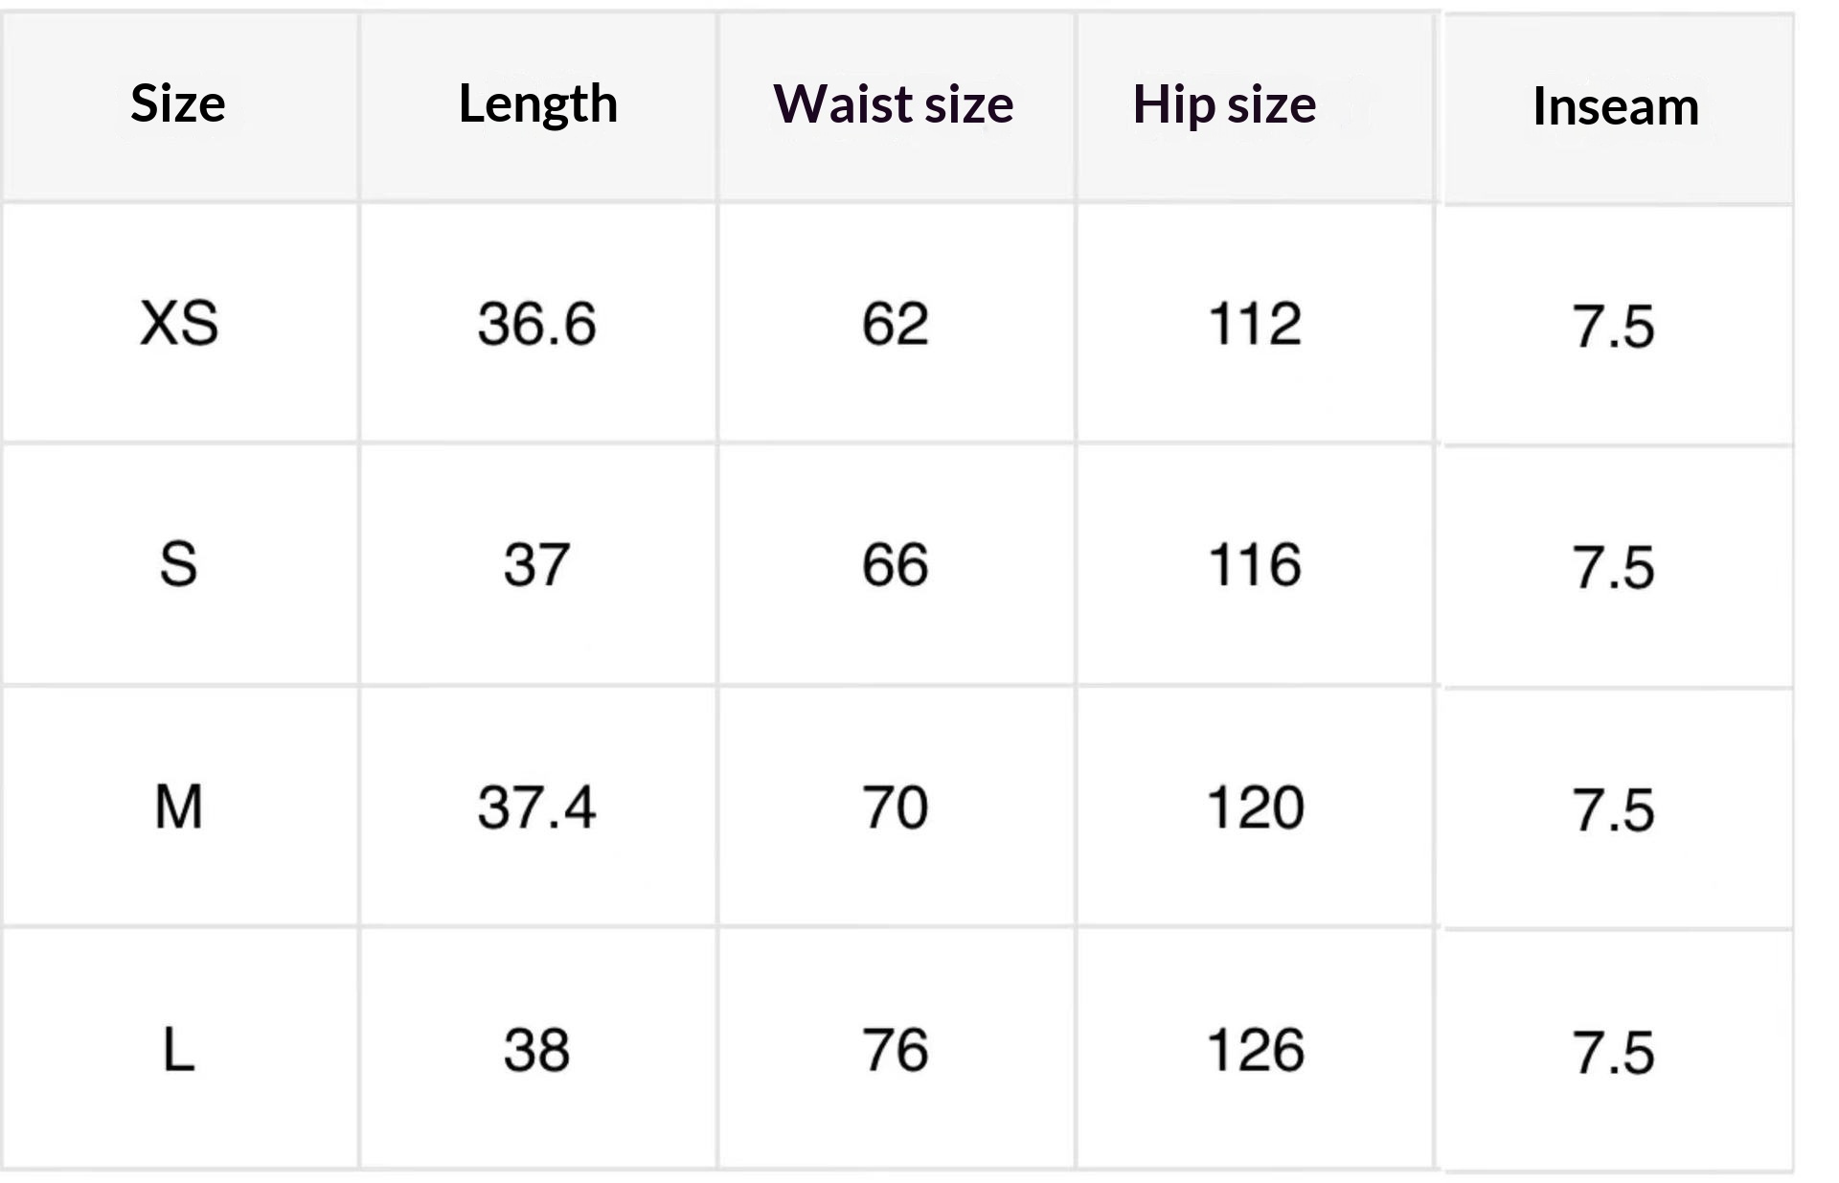This screenshot has width=1839, height=1183.
Task: Select hip size value 112
Action: [x=1255, y=323]
